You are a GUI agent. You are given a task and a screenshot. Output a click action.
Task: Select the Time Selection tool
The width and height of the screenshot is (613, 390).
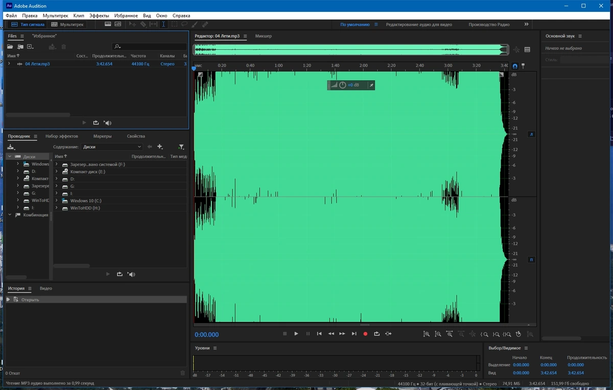tap(163, 24)
